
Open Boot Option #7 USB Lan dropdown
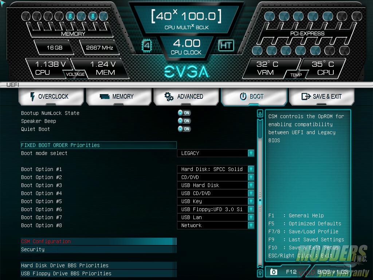(x=216, y=217)
